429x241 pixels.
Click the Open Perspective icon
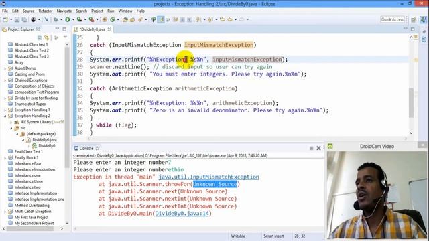pos(414,19)
